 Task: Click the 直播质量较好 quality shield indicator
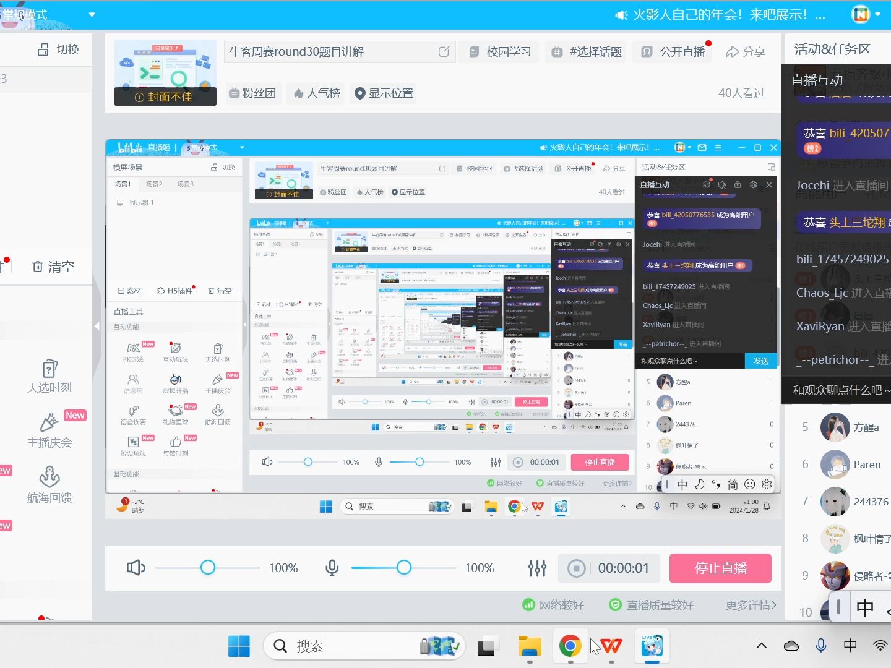click(651, 605)
